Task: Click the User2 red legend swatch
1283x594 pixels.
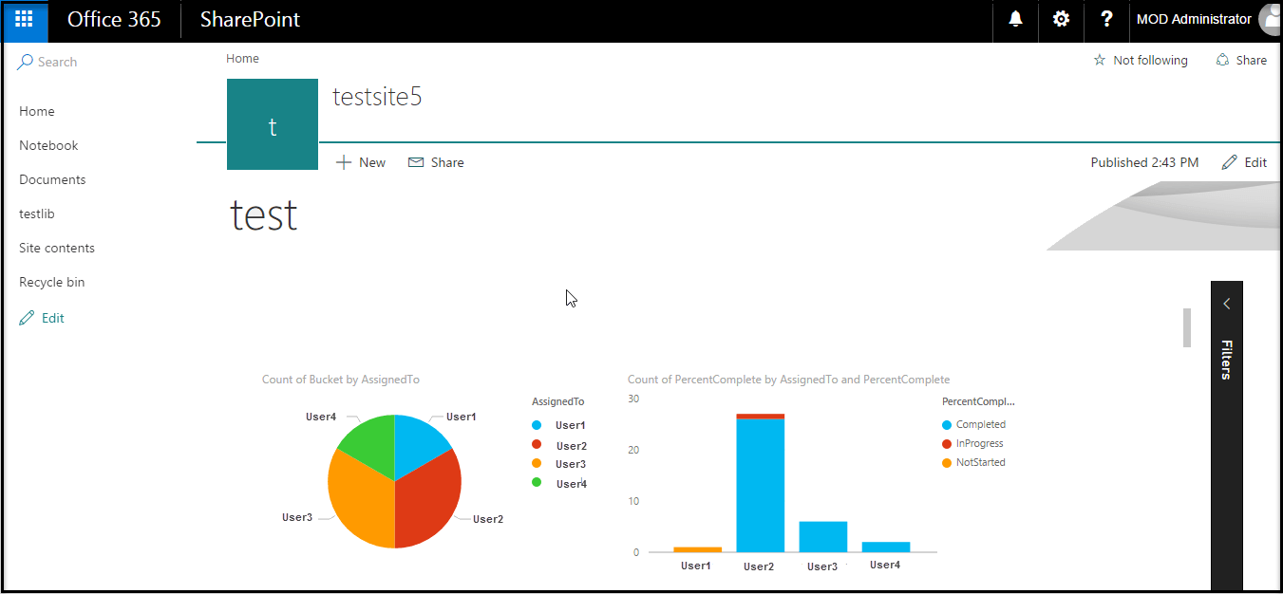Action: (x=537, y=445)
